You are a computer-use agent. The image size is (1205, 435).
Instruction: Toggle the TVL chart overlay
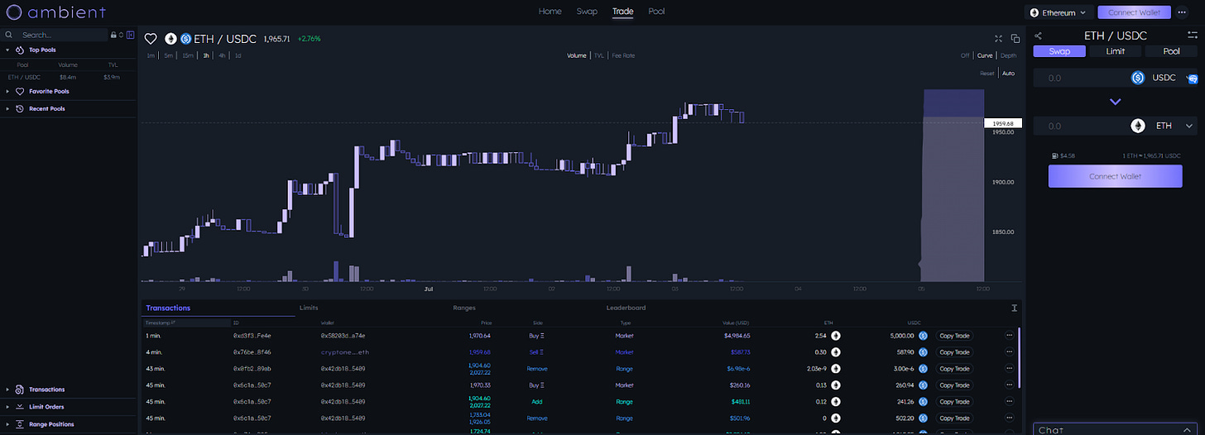[x=598, y=55]
